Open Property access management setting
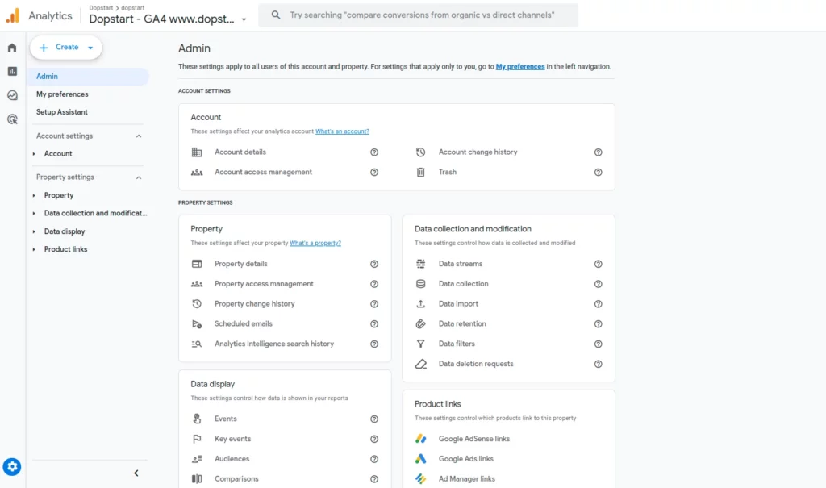The height and width of the screenshot is (488, 826). pos(264,284)
